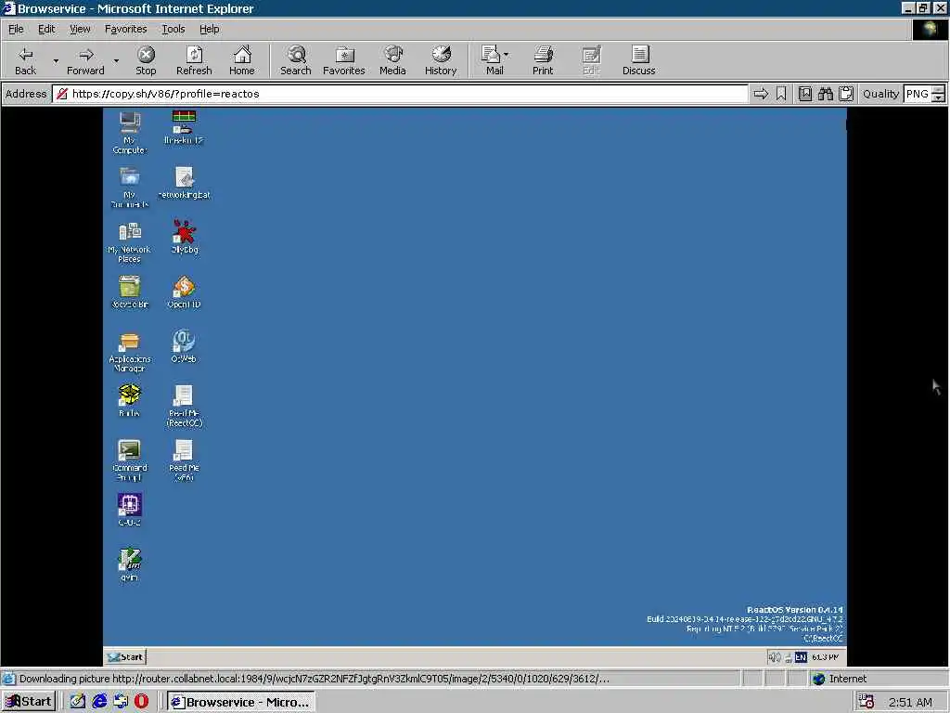Screen dimensions: 950x713
Task: Click the Downloading picture status bar text
Action: pos(315,679)
